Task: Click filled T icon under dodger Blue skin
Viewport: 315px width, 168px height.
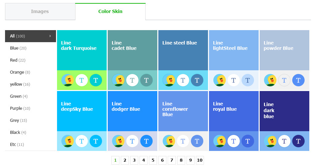Action: click(146, 141)
